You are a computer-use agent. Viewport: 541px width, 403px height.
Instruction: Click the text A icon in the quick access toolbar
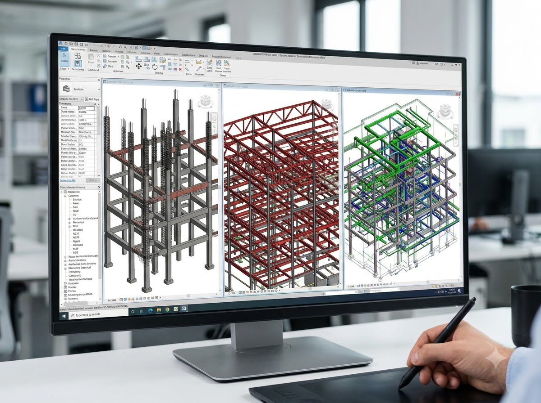(120, 47)
